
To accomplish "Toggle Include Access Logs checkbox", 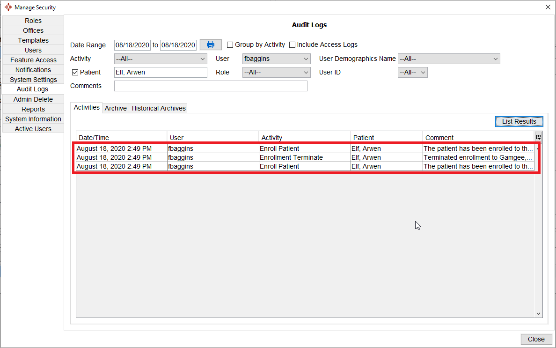I will pos(293,45).
